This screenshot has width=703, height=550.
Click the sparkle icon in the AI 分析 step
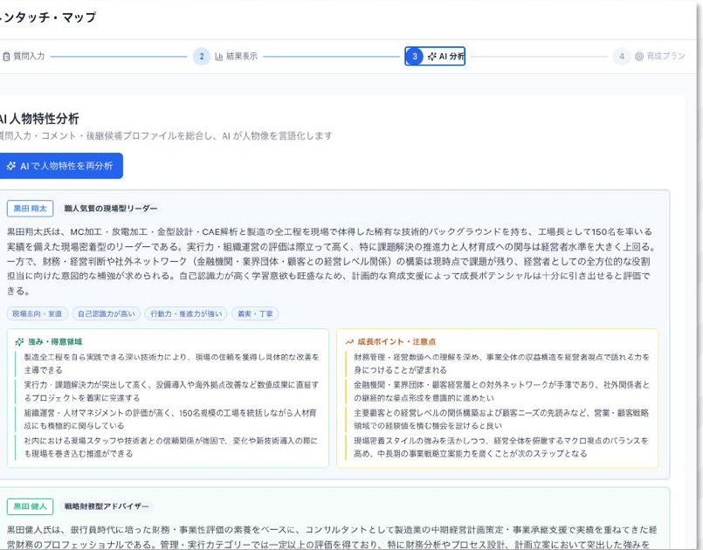[x=431, y=57]
